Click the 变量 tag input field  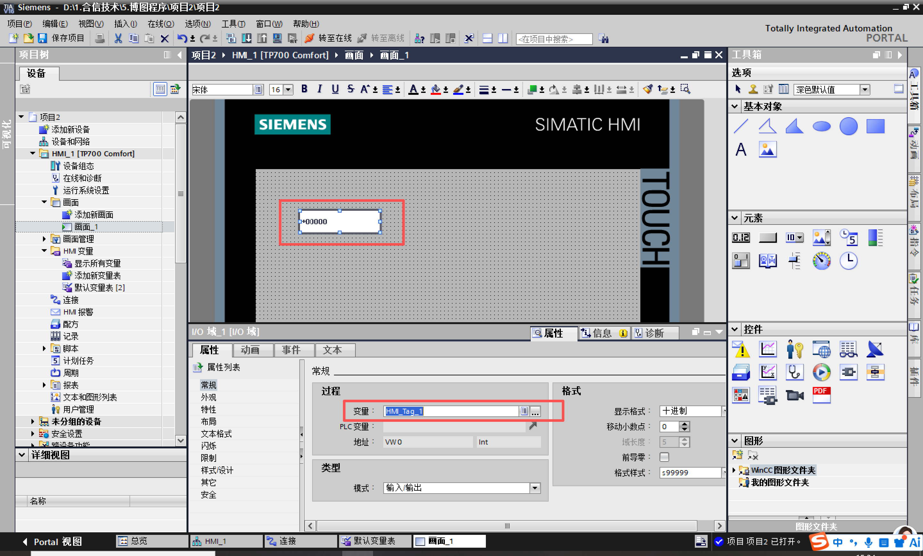click(451, 411)
